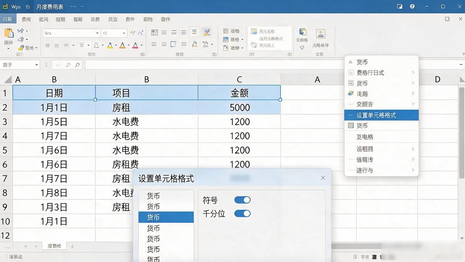This screenshot has height=262, width=465.
Task: Click the eraser 留地 icon in clipboard group
Action: coord(21,48)
